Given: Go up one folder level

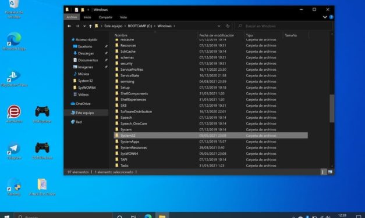Looking at the screenshot, I should click(90, 26).
